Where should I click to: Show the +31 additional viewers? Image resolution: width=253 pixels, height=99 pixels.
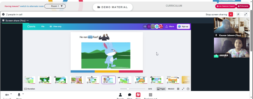pos(145,27)
